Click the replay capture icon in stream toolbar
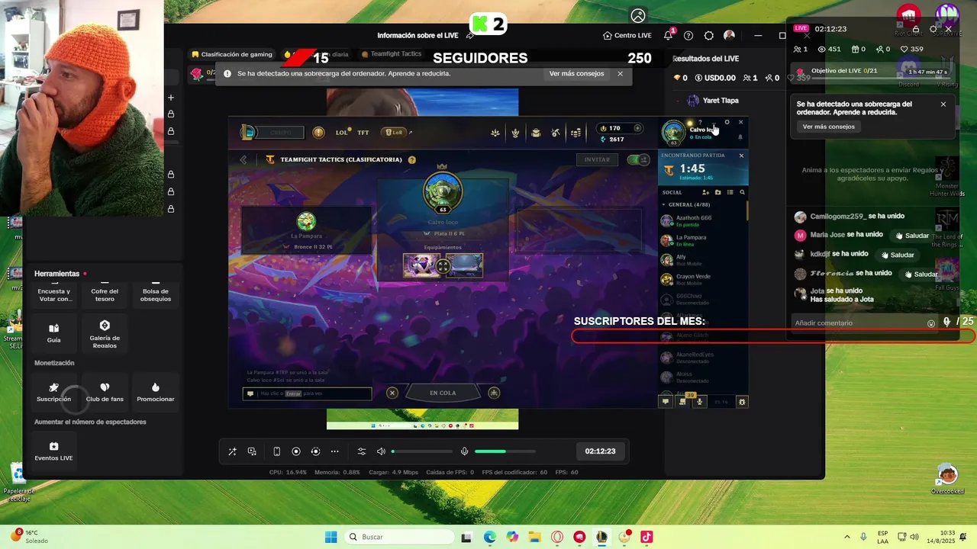Viewport: 977px width, 549px height. 315,451
